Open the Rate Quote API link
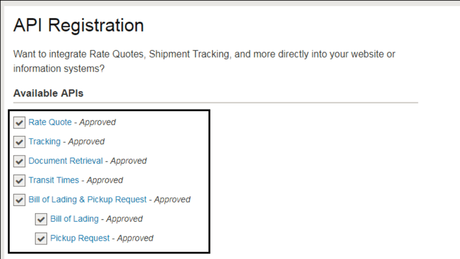This screenshot has height=259, width=460. (x=50, y=122)
